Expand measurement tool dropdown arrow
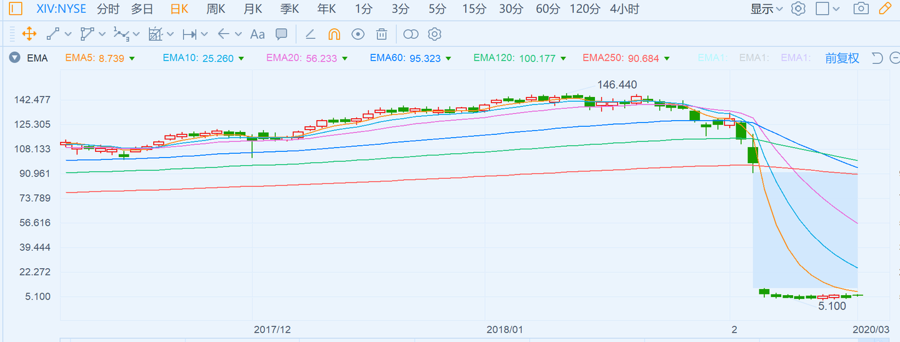This screenshot has height=342, width=900. tap(204, 34)
